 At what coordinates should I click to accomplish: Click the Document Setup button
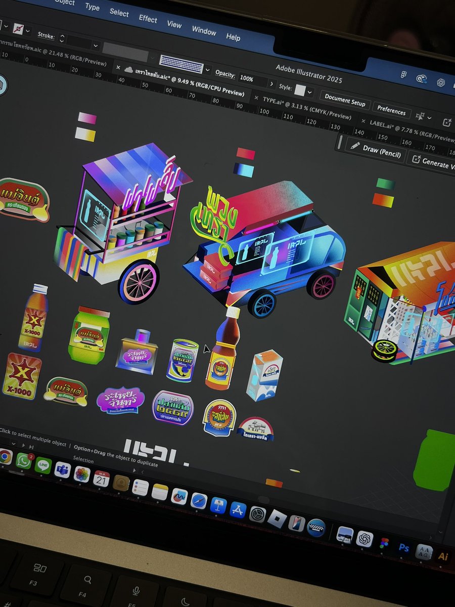[x=345, y=100]
